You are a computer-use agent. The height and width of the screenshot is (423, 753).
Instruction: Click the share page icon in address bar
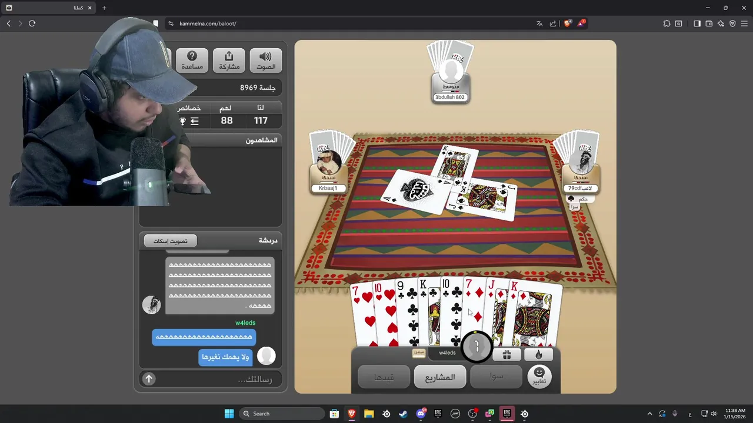[553, 23]
